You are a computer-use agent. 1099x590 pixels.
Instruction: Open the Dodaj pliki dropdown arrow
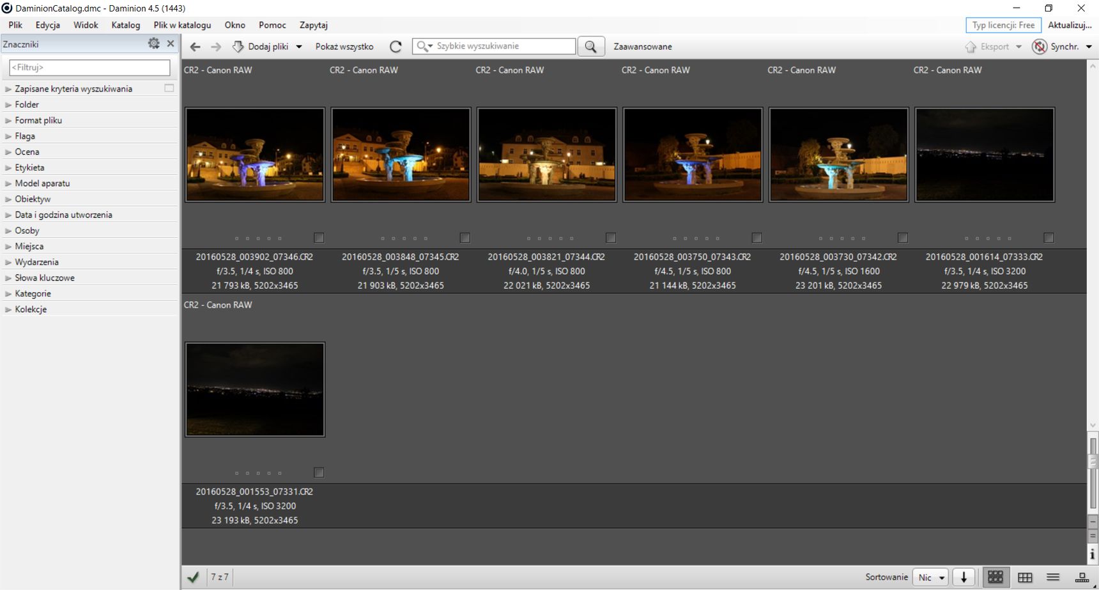pos(298,47)
